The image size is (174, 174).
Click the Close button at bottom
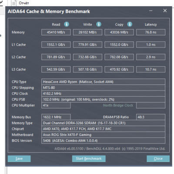pyautogui.click(x=158, y=159)
